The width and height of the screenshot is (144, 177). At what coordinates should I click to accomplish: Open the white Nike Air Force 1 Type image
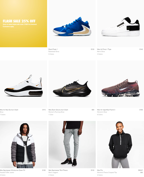click(120, 23)
